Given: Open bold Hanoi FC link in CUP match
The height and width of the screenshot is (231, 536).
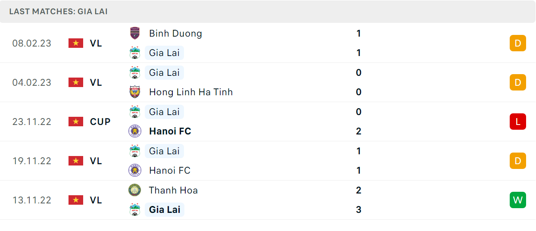Looking at the screenshot, I should click(170, 131).
